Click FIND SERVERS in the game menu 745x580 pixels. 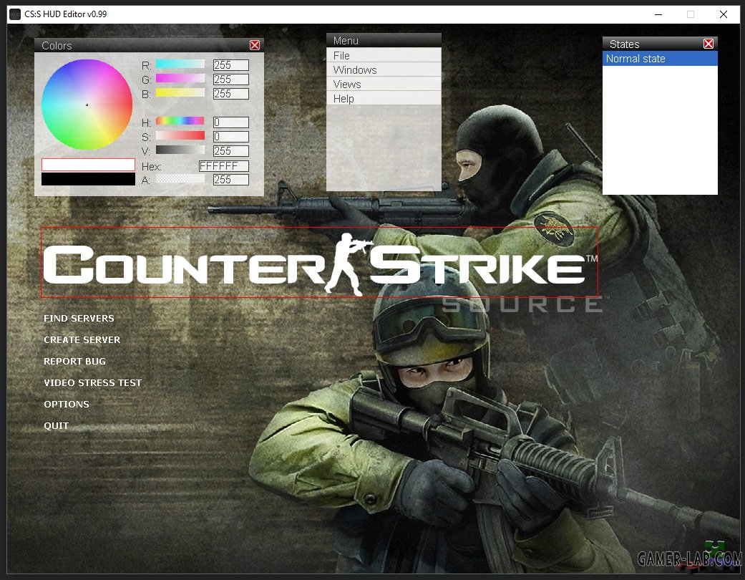click(x=79, y=318)
